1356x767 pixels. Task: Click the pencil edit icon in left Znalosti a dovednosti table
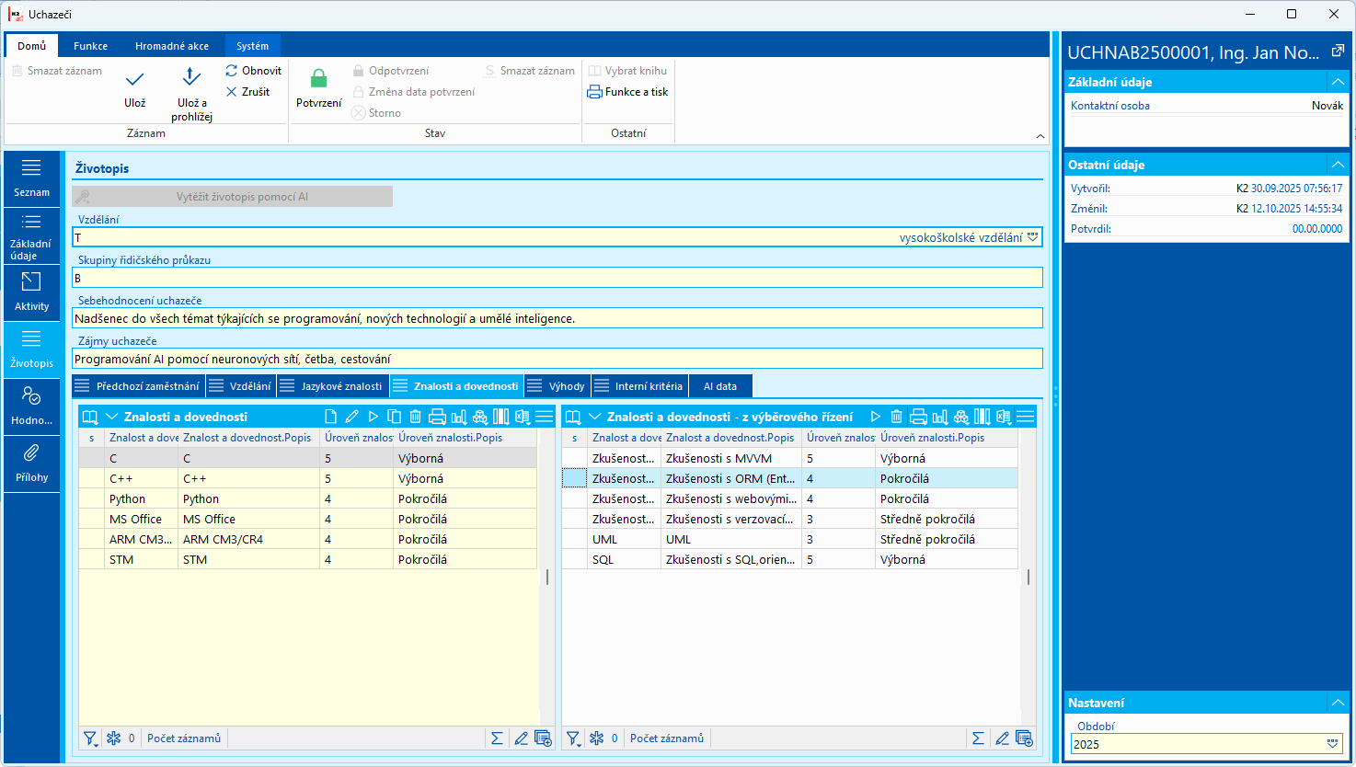352,417
